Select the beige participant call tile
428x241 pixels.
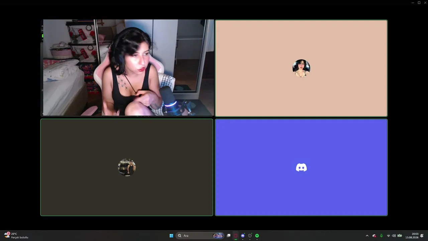(x=301, y=68)
